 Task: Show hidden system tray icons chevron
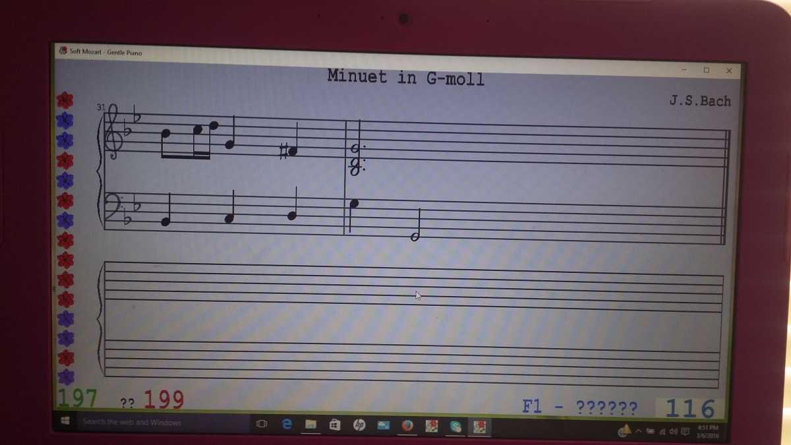pyautogui.click(x=638, y=431)
